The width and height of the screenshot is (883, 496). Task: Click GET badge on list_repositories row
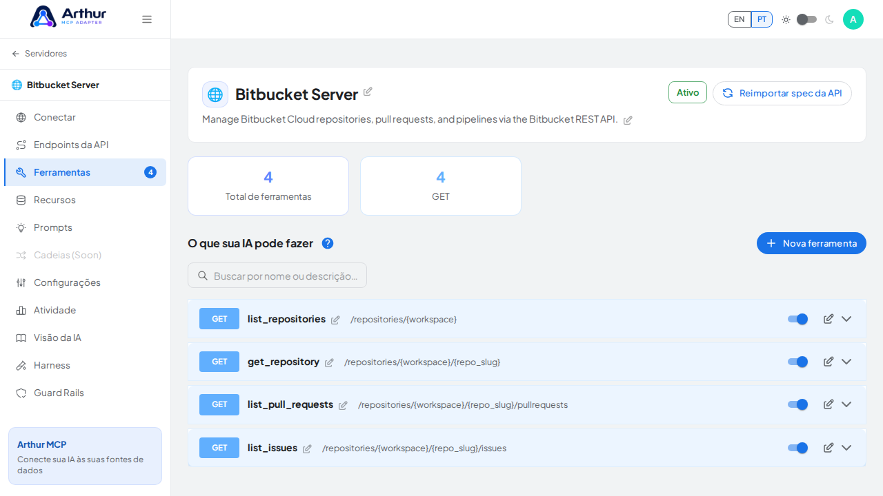(x=219, y=319)
